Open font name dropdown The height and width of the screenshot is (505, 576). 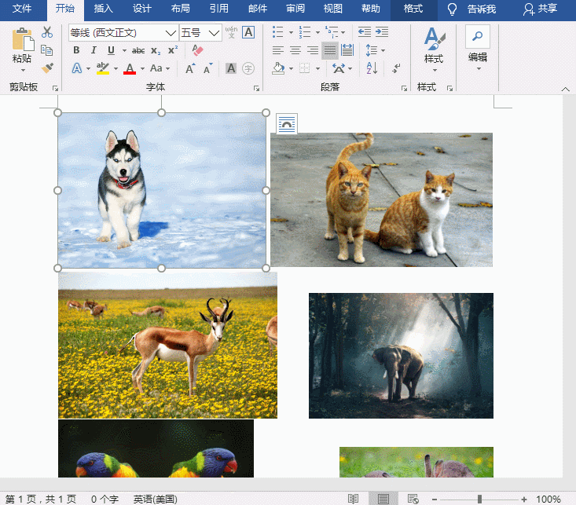point(171,33)
